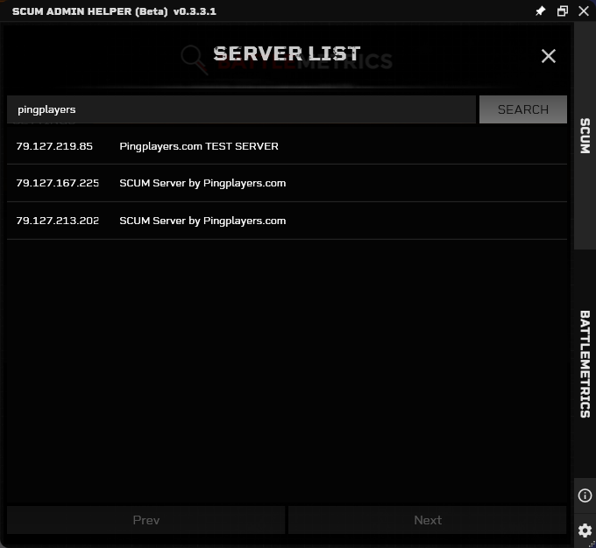Select IP address 79.127.219.85
The image size is (596, 548).
[x=54, y=146]
